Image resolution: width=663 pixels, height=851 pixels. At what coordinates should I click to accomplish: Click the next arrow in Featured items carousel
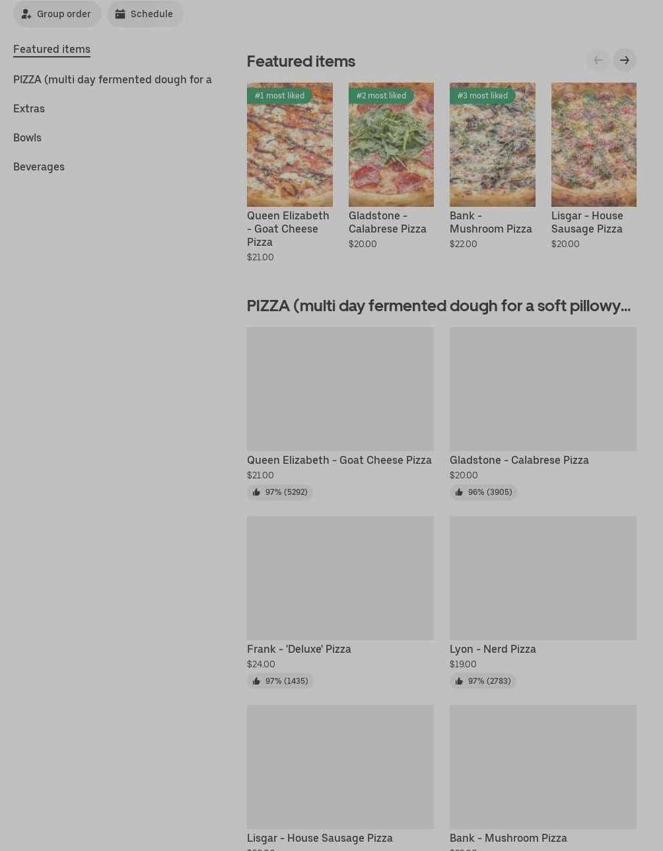click(624, 61)
